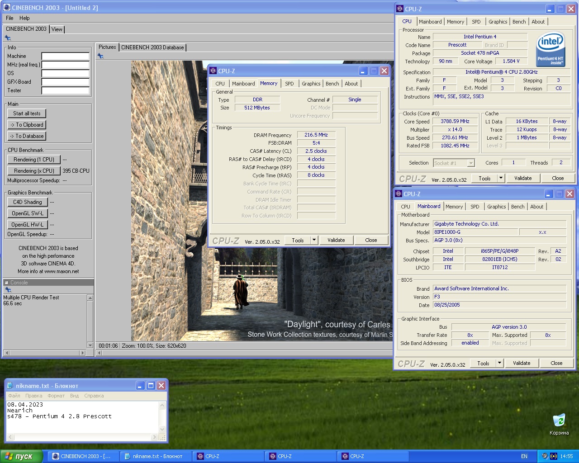579x463 pixels.
Task: Click the '3788.59 MHz' Core Speed value
Action: [455, 122]
